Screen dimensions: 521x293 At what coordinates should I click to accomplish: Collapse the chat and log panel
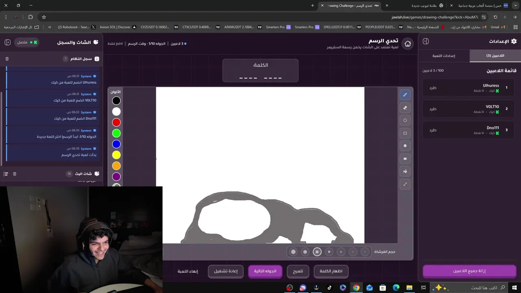[7, 42]
